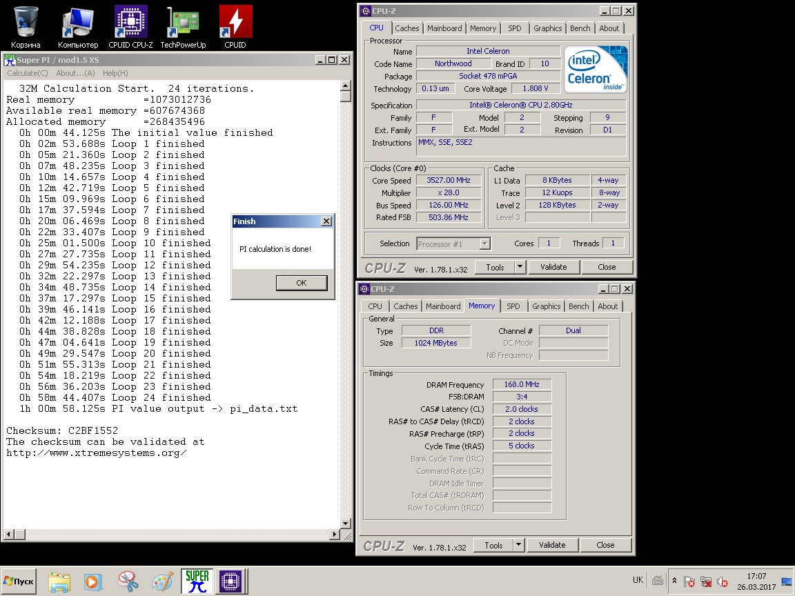Click the Super PI title bar icon
The image size is (795, 596).
pos(10,60)
